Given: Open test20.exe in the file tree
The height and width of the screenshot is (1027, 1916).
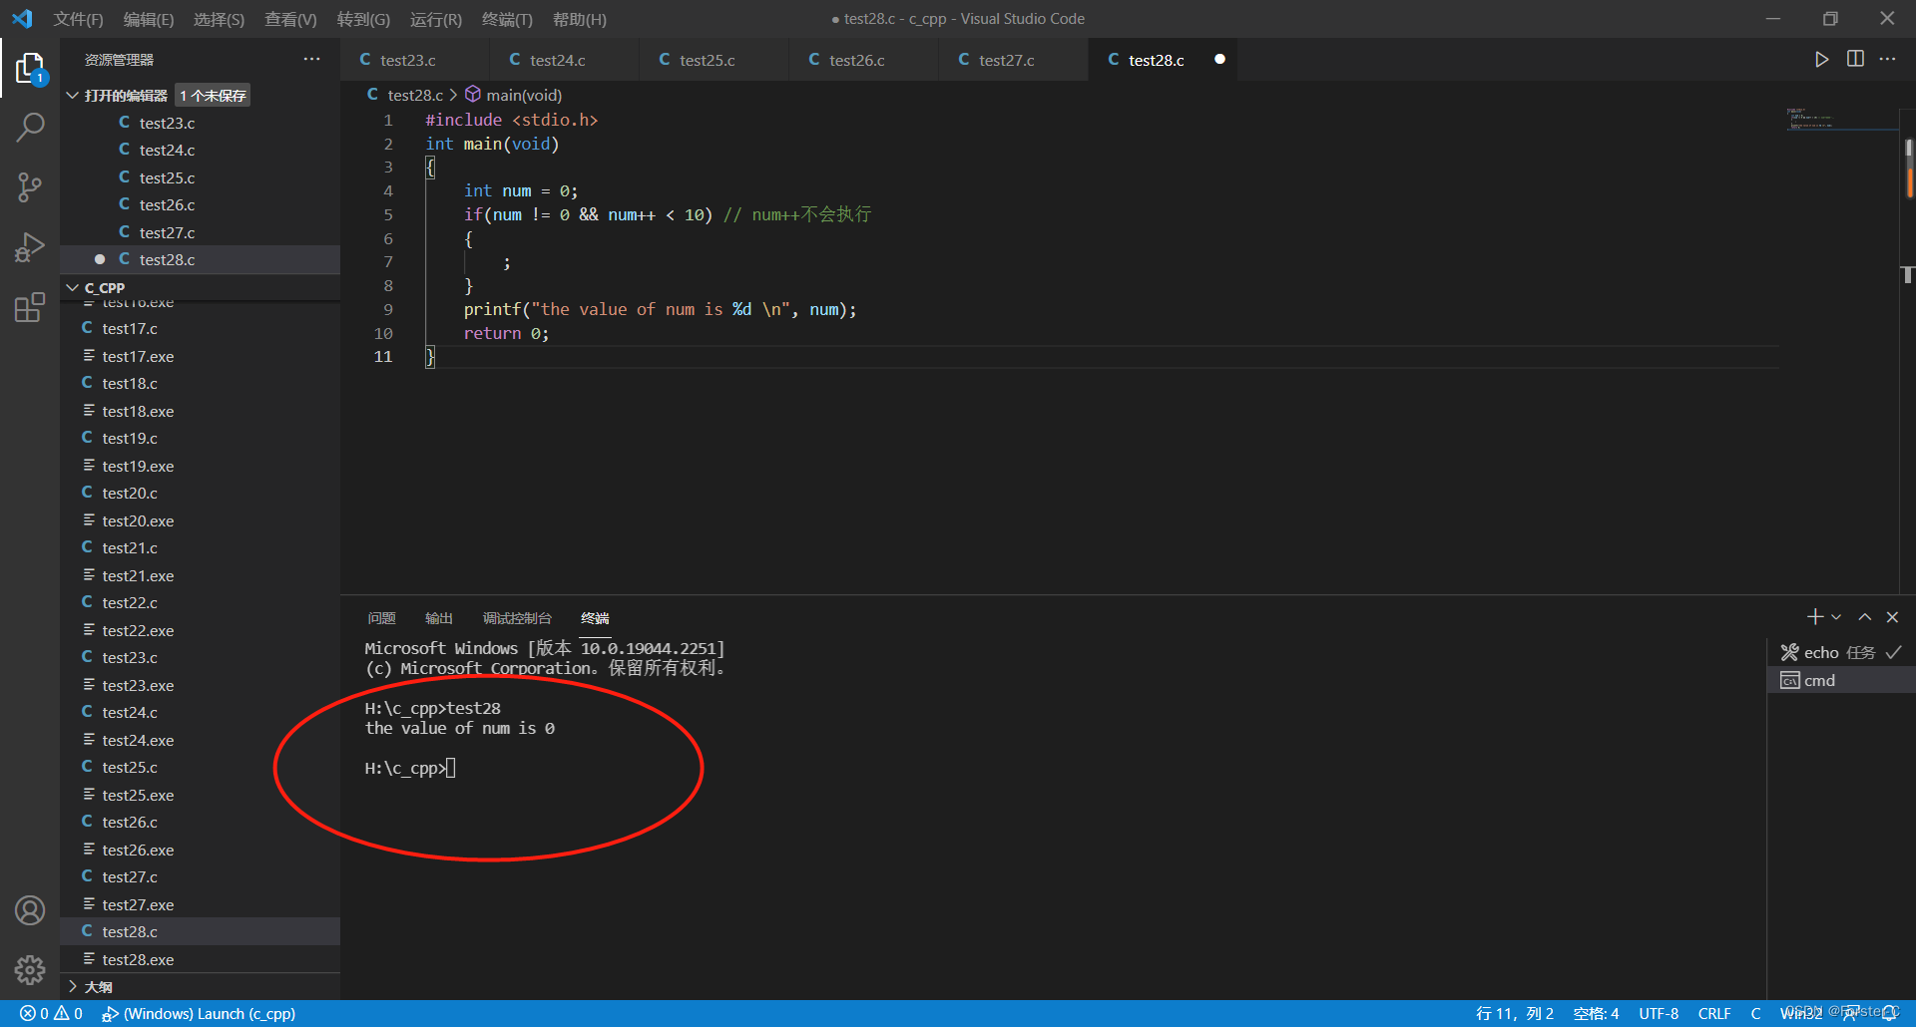Looking at the screenshot, I should (200, 520).
